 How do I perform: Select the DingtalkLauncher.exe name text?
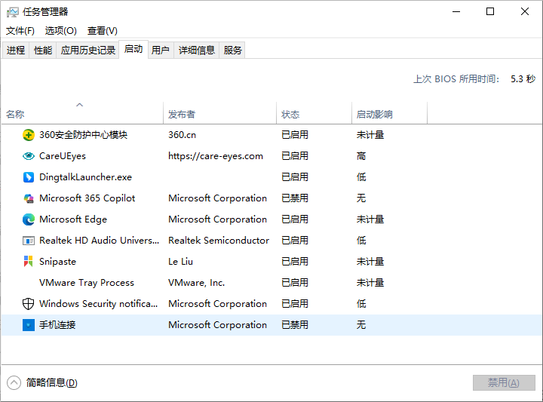pyautogui.click(x=85, y=177)
